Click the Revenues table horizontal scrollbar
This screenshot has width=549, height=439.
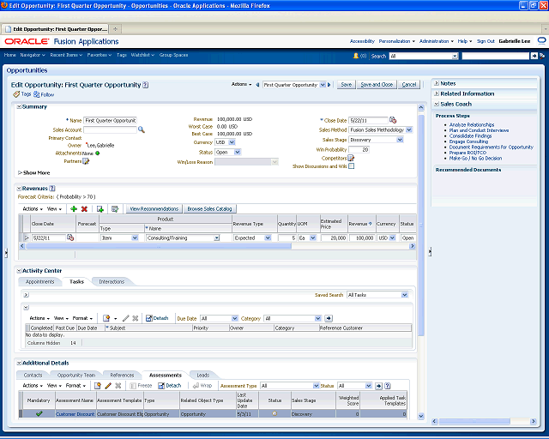coord(158,246)
